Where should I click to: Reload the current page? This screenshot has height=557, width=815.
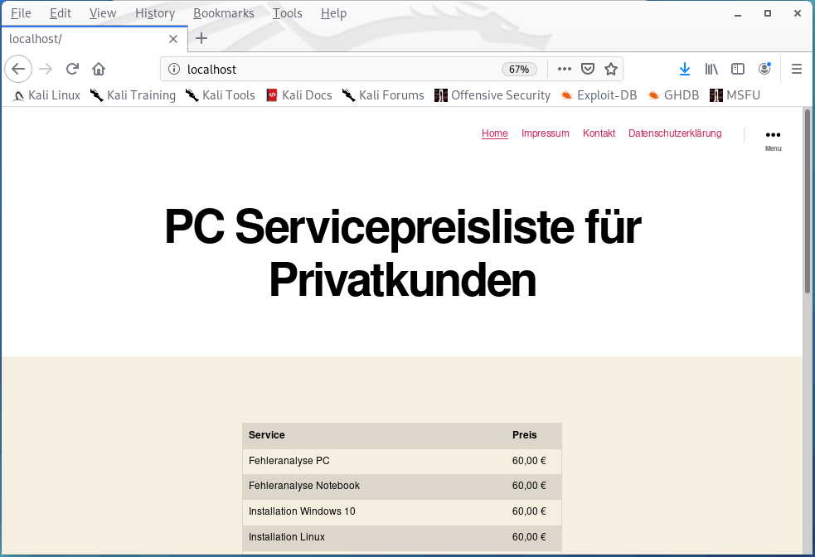pos(72,69)
